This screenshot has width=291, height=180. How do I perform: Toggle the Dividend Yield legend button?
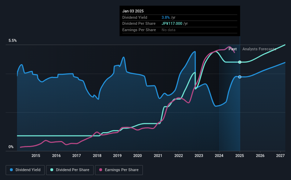(25, 170)
